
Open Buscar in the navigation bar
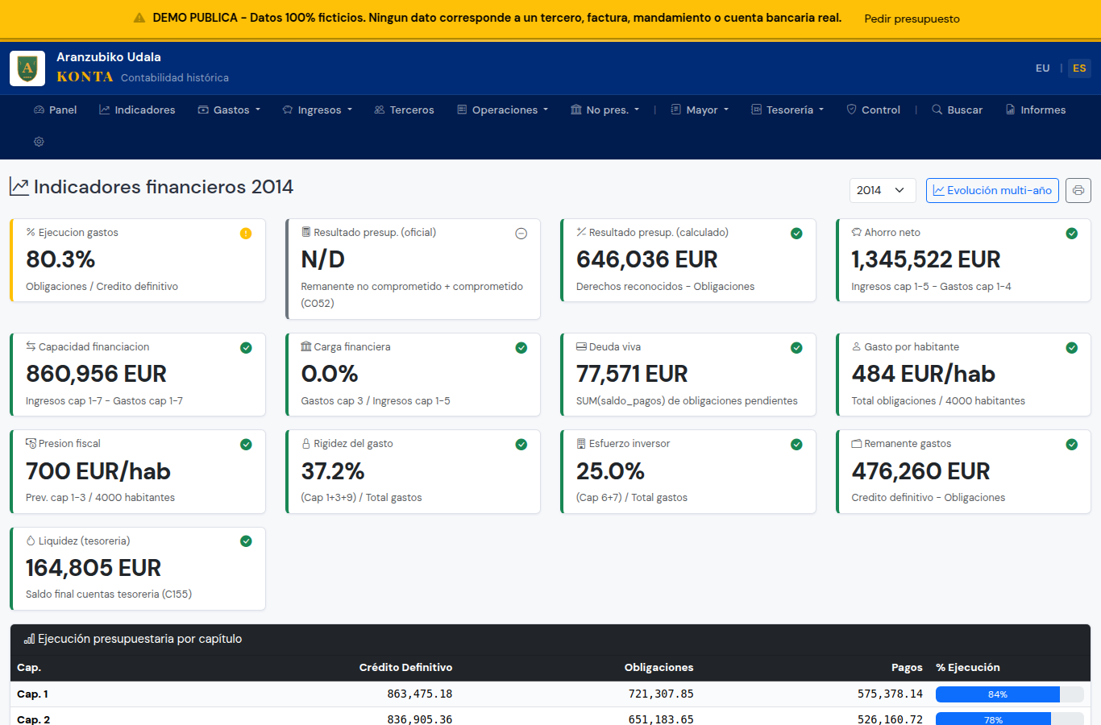click(x=958, y=110)
